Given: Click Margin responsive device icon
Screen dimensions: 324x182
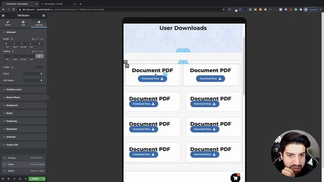Looking at the screenshot, I should (12, 39).
